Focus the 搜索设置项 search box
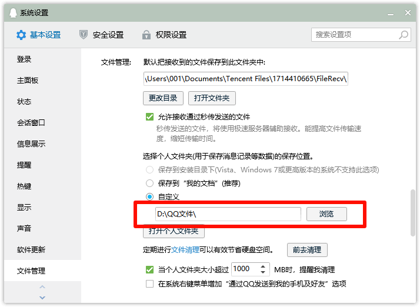 [361, 35]
